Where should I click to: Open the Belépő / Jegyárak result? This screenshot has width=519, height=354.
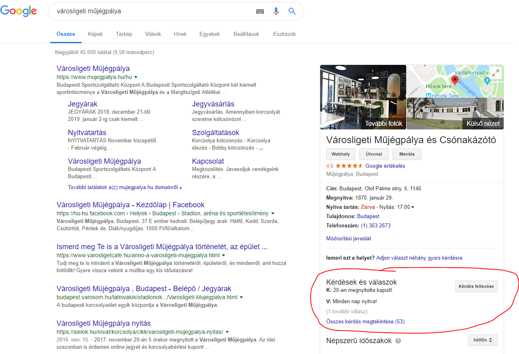144,289
